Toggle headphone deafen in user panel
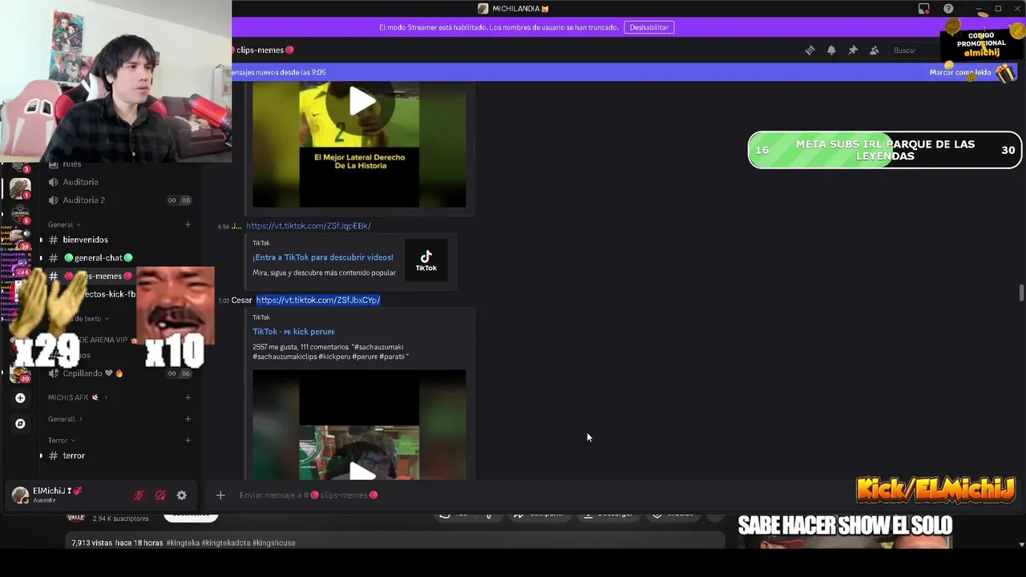Image resolution: width=1026 pixels, height=577 pixels. (x=160, y=495)
